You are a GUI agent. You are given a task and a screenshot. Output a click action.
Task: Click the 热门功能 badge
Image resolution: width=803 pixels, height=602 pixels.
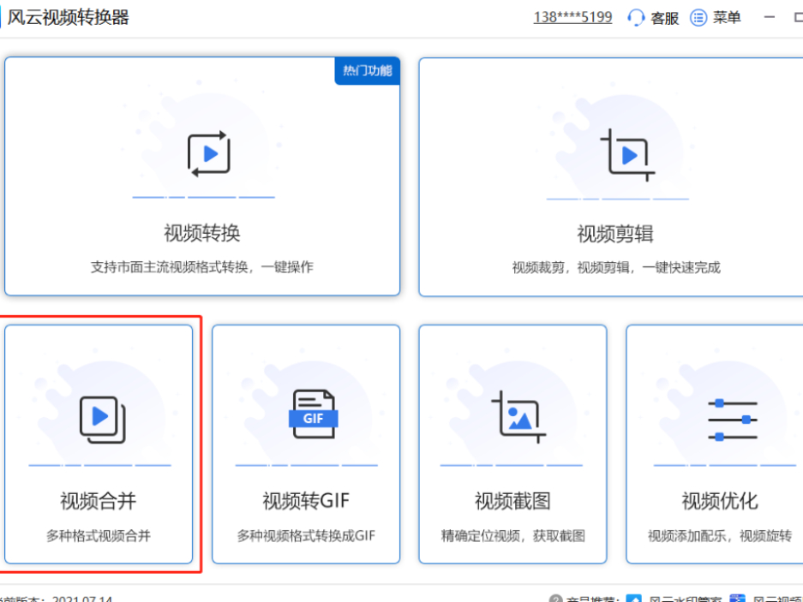tap(367, 70)
